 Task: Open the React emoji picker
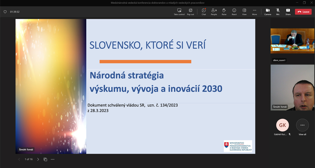[x=234, y=10]
